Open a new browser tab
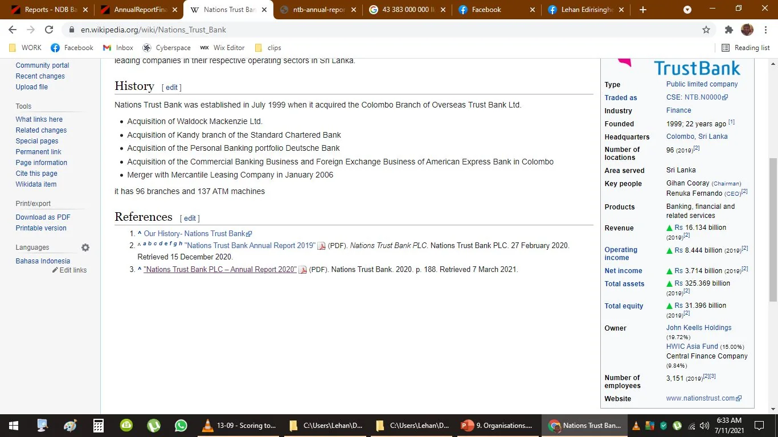Screen dimensions: 778x437 643,10
